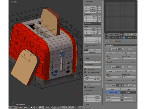Open the Object properties cube tab icon
The height and width of the screenshot is (109, 146).
[120, 38]
